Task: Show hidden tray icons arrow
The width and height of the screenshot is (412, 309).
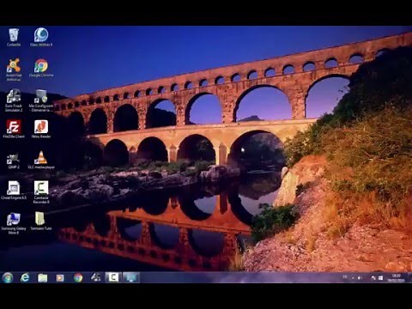Action: pos(353,278)
